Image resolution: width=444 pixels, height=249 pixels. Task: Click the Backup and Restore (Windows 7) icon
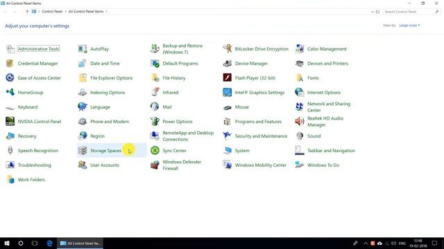pyautogui.click(x=155, y=49)
